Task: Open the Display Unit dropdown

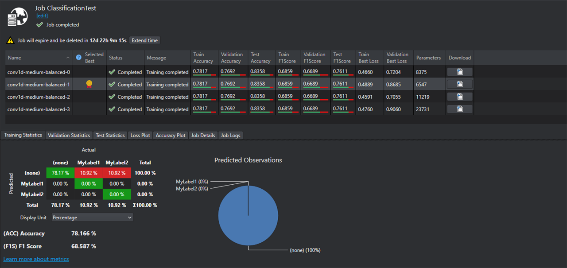Action: tap(92, 218)
